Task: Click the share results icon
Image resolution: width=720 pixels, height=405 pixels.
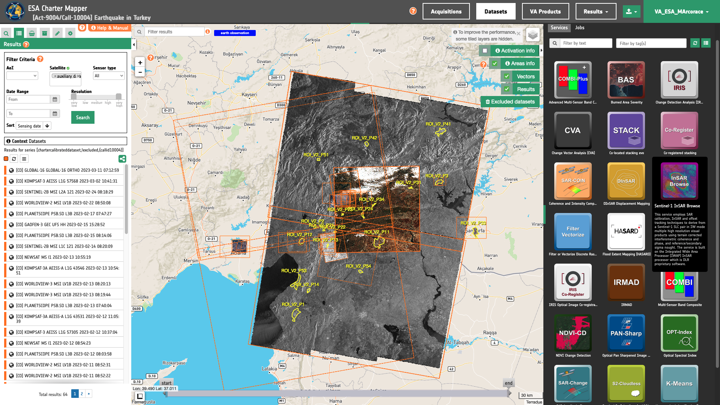Action: (x=122, y=159)
